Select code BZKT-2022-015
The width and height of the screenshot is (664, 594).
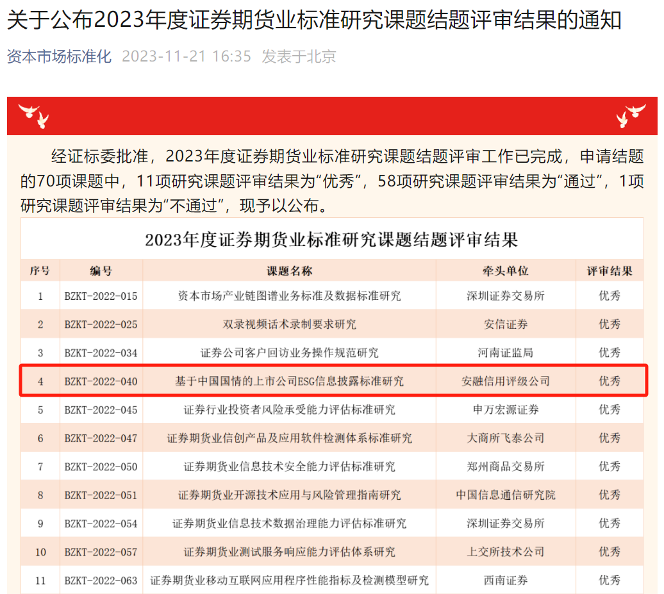point(101,296)
